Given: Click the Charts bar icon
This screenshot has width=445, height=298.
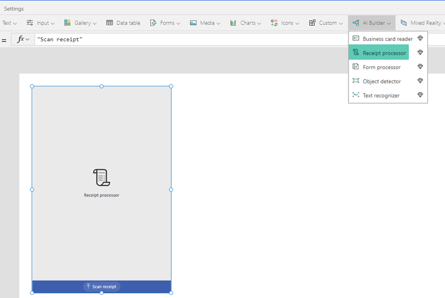Looking at the screenshot, I should point(233,22).
